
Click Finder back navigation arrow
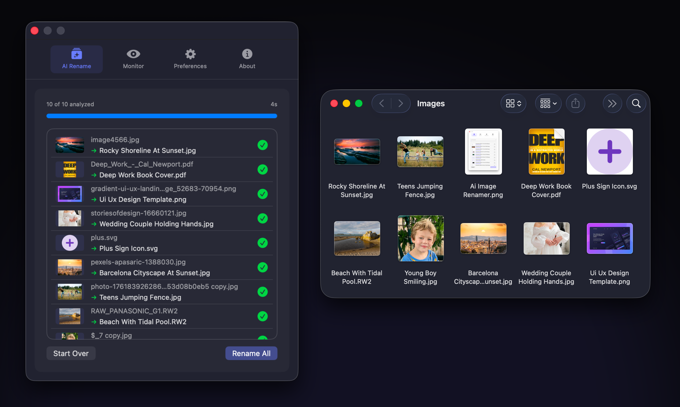coord(381,103)
